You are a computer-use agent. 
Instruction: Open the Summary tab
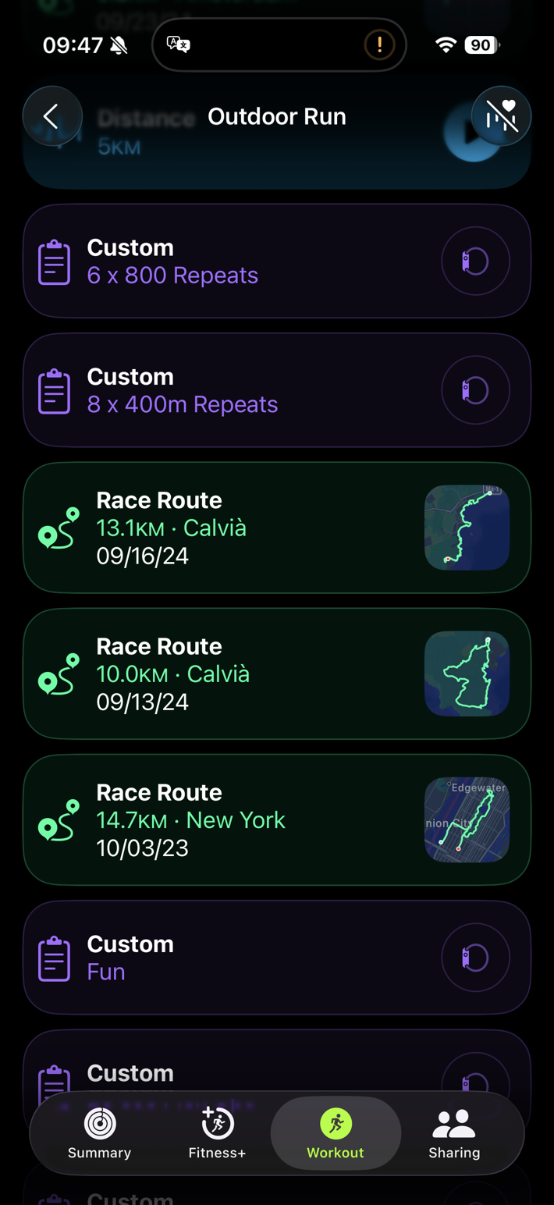(99, 1133)
